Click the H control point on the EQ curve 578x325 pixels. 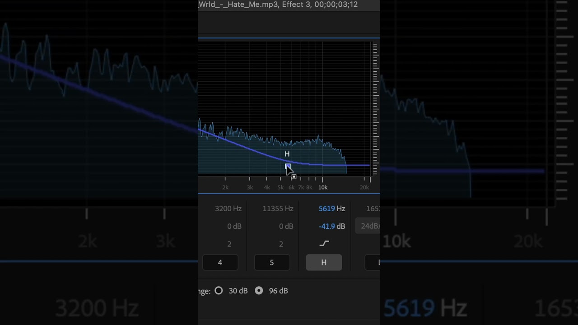point(288,167)
